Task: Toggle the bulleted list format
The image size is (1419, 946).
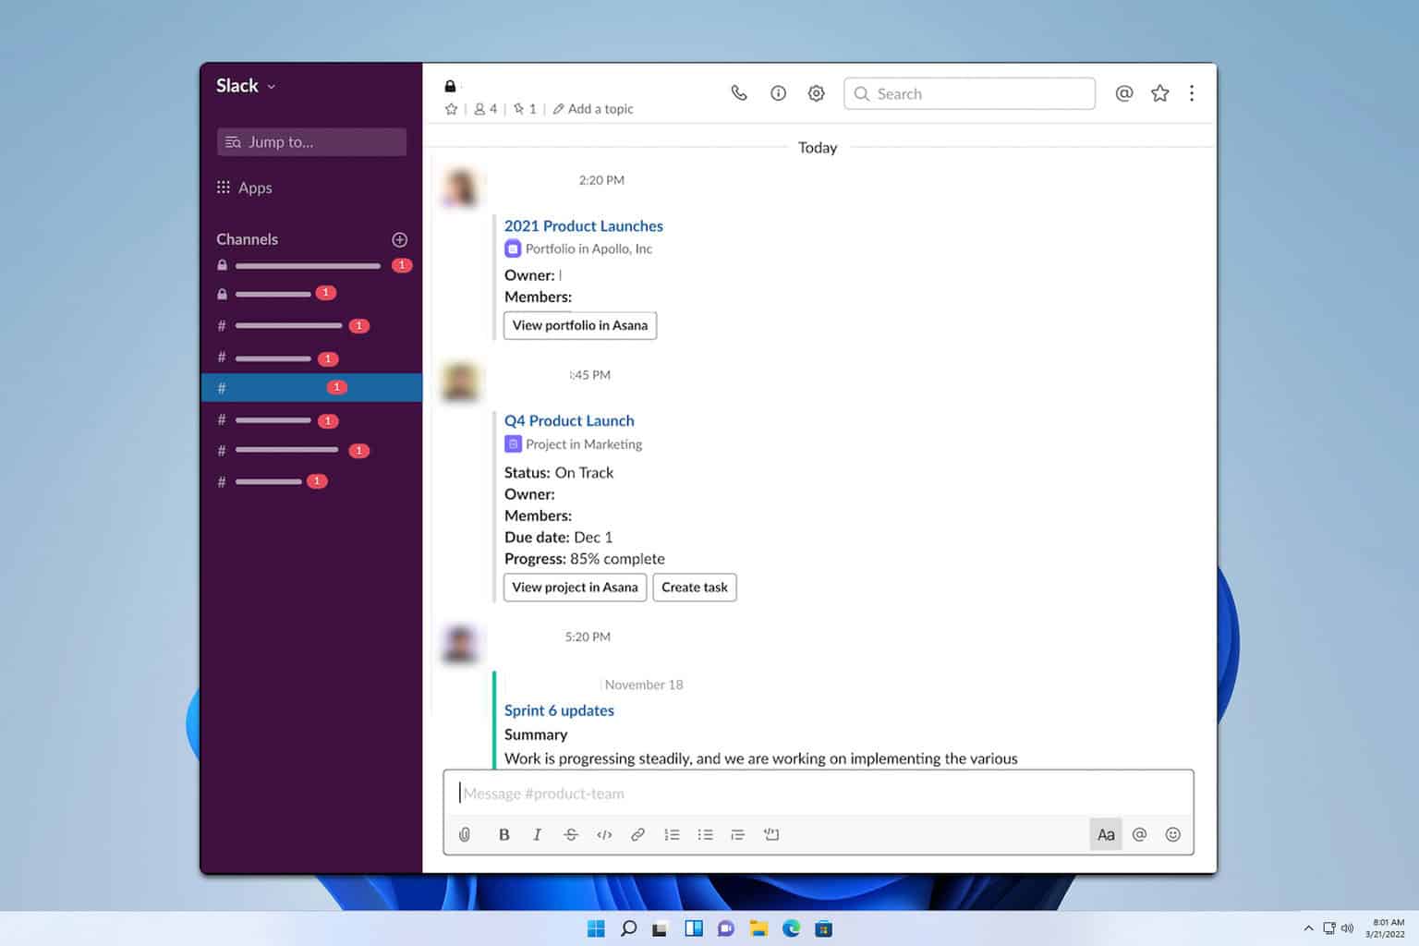Action: coord(705,834)
